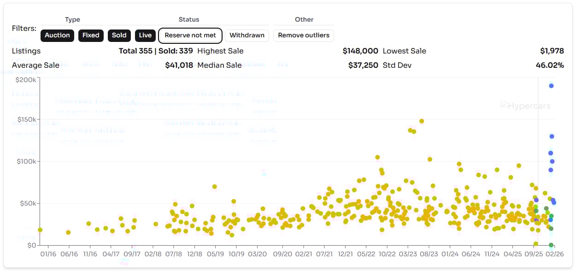Select the green dot on the $0 line
Screen dimensions: 575x271
[551, 245]
